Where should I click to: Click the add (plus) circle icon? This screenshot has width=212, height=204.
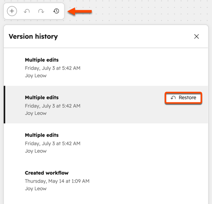12,11
